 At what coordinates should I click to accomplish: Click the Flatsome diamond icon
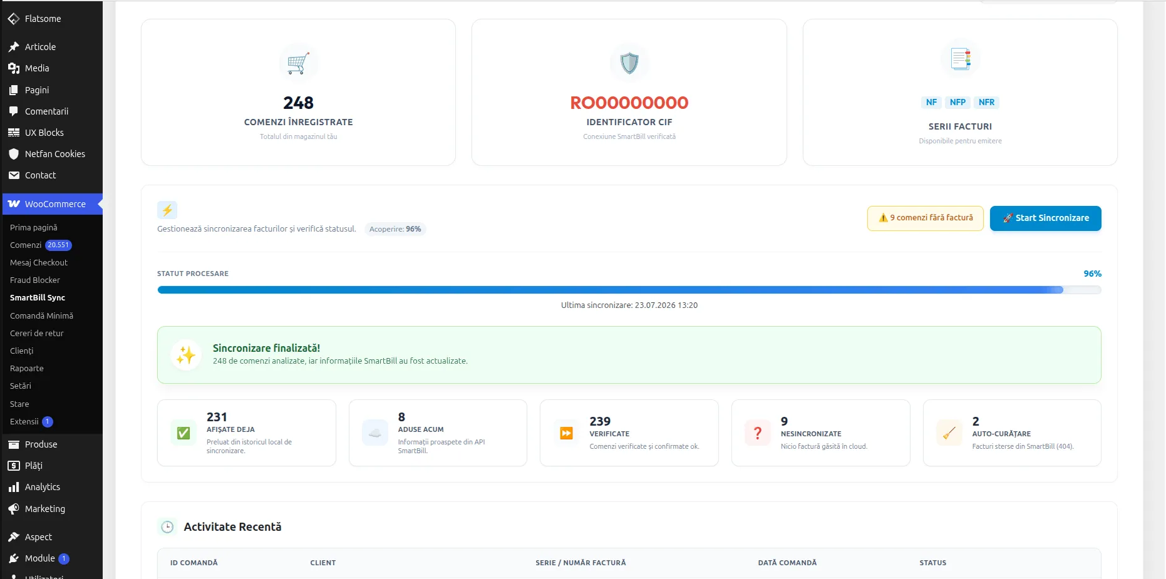[14, 19]
